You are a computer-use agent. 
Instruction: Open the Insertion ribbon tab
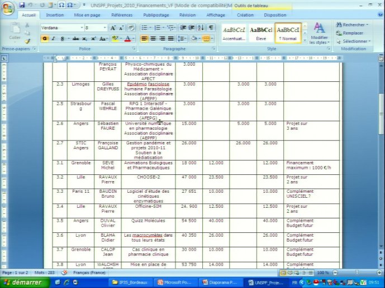tap(55, 15)
